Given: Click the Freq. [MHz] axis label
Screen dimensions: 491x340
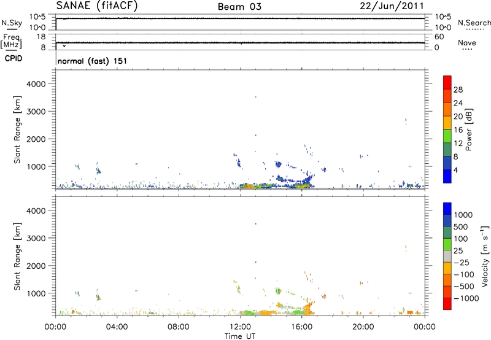Looking at the screenshot, I should point(11,41).
